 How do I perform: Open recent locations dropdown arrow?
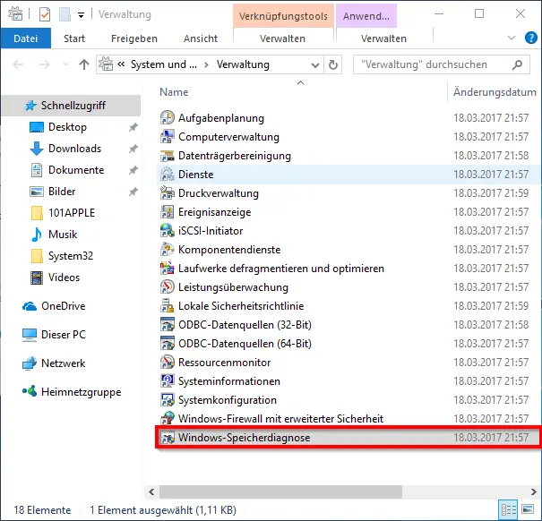coord(65,64)
